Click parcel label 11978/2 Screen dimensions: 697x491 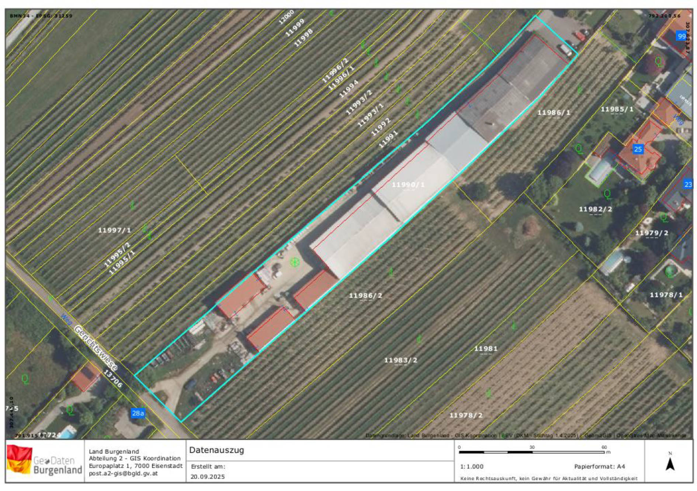[466, 415]
